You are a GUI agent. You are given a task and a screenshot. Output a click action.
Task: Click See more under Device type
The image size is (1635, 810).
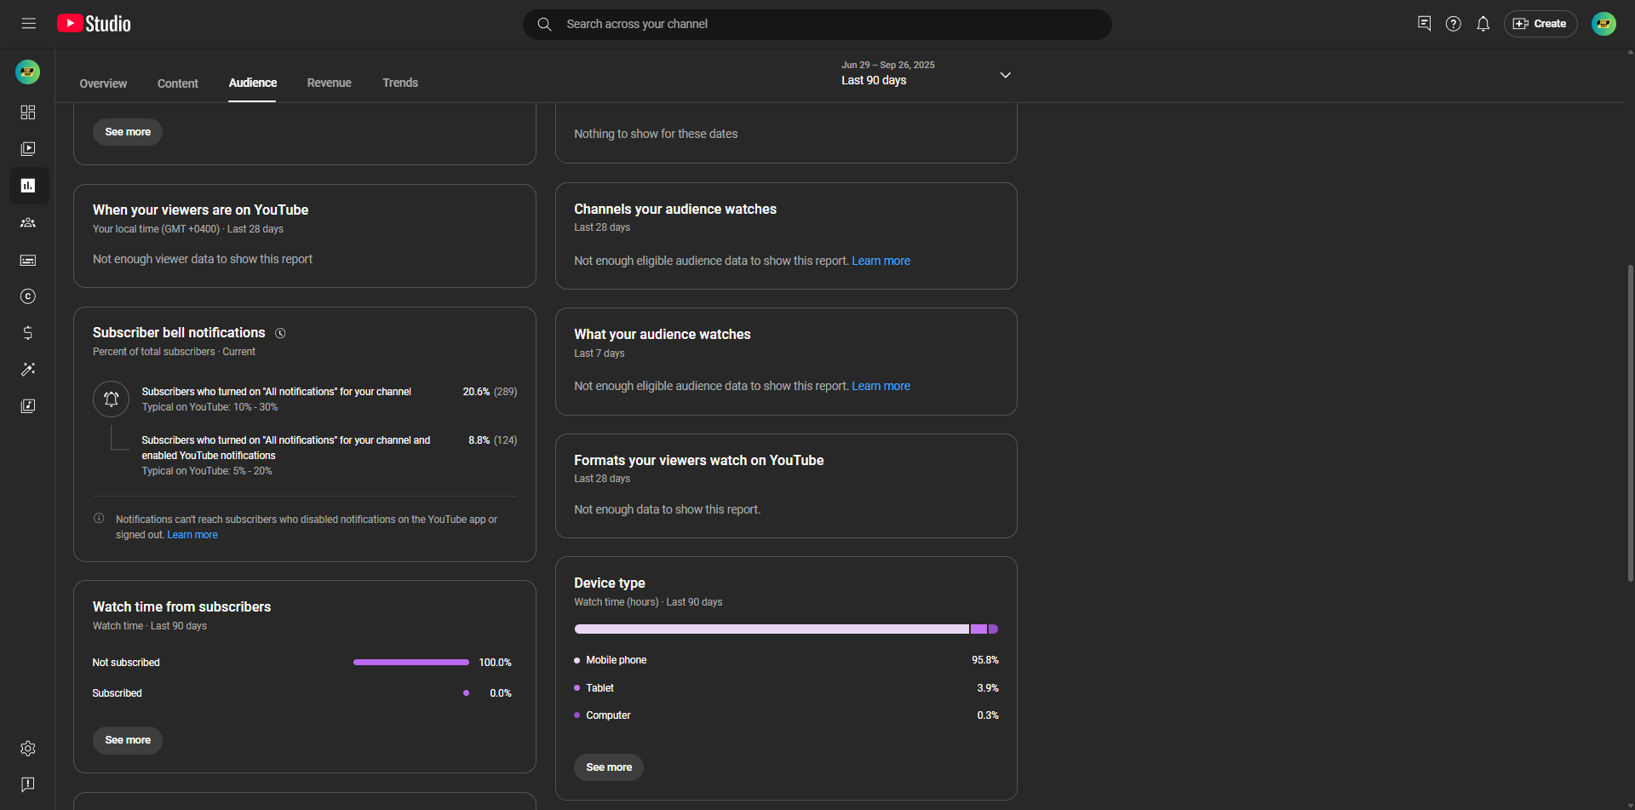pyautogui.click(x=608, y=767)
